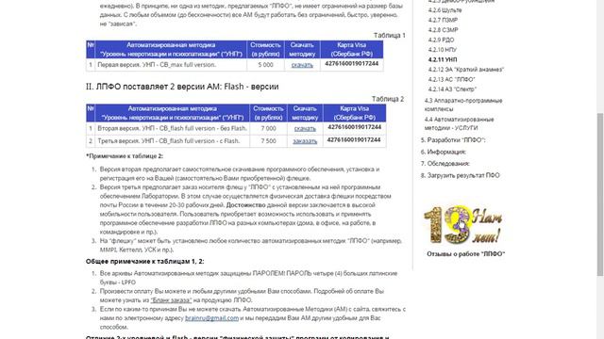Open sidebar item 4.2.9 РДО
Viewport: 604px width, 339px height.
(x=441, y=40)
